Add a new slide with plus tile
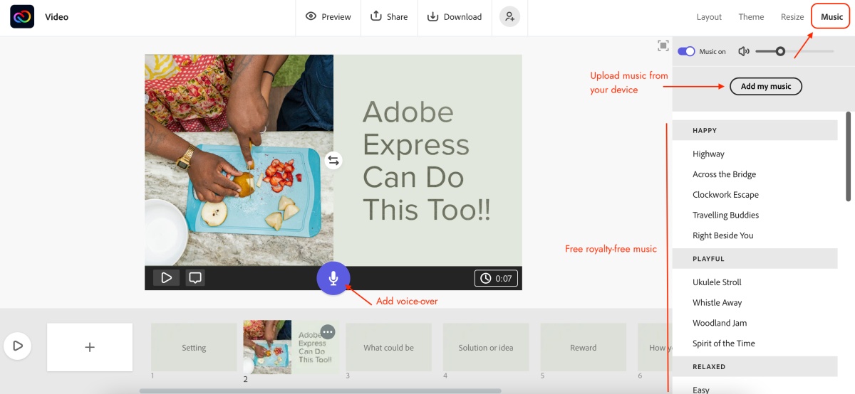The width and height of the screenshot is (855, 394). click(90, 347)
